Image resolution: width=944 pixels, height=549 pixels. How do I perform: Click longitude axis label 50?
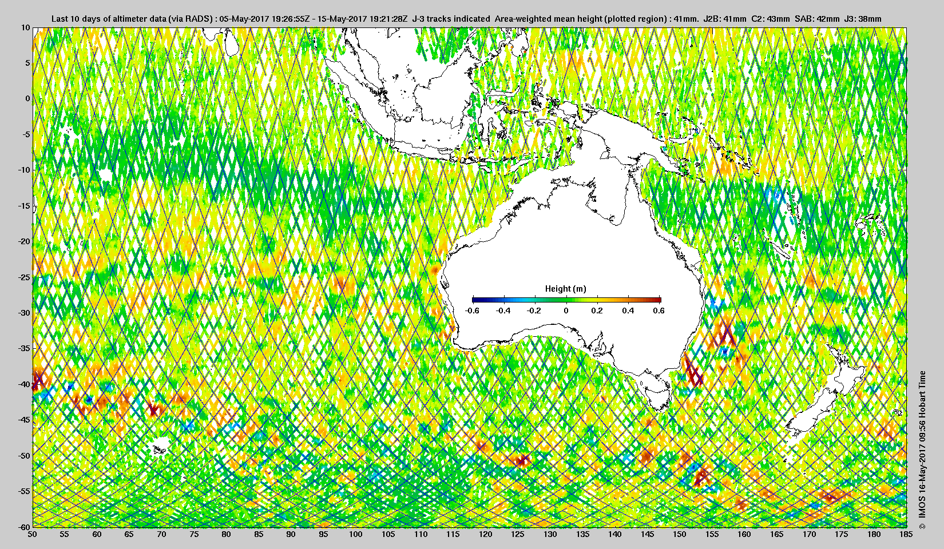point(33,534)
